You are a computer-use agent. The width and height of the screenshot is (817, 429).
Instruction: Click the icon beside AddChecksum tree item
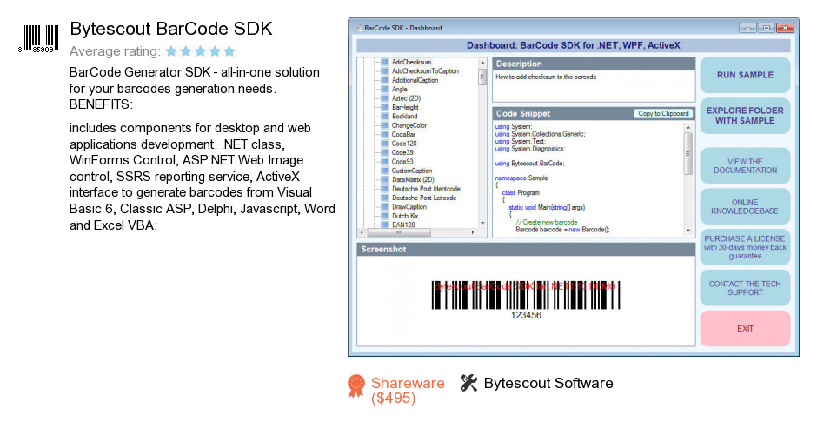click(385, 62)
